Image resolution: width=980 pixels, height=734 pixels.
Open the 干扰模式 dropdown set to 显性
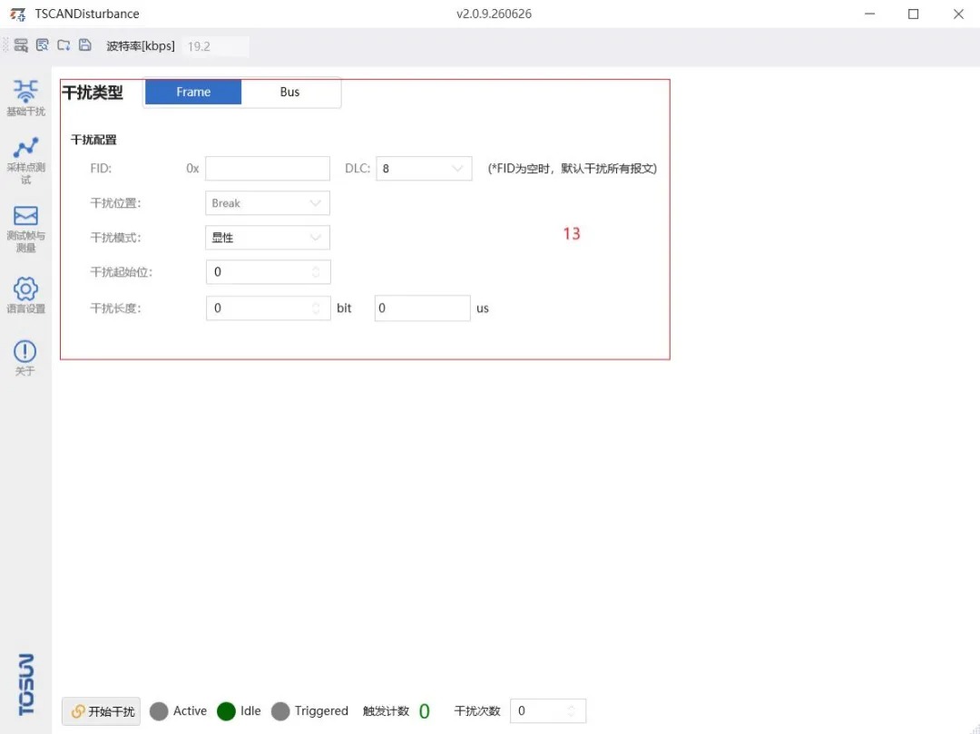pos(268,238)
